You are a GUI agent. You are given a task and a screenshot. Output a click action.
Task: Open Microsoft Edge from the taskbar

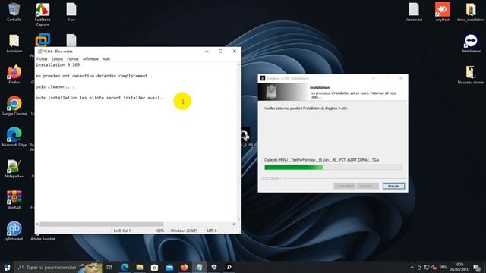click(125, 267)
